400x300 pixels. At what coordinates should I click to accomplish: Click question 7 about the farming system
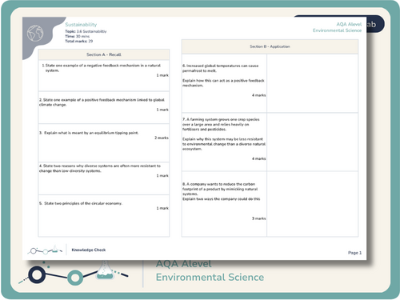(224, 134)
